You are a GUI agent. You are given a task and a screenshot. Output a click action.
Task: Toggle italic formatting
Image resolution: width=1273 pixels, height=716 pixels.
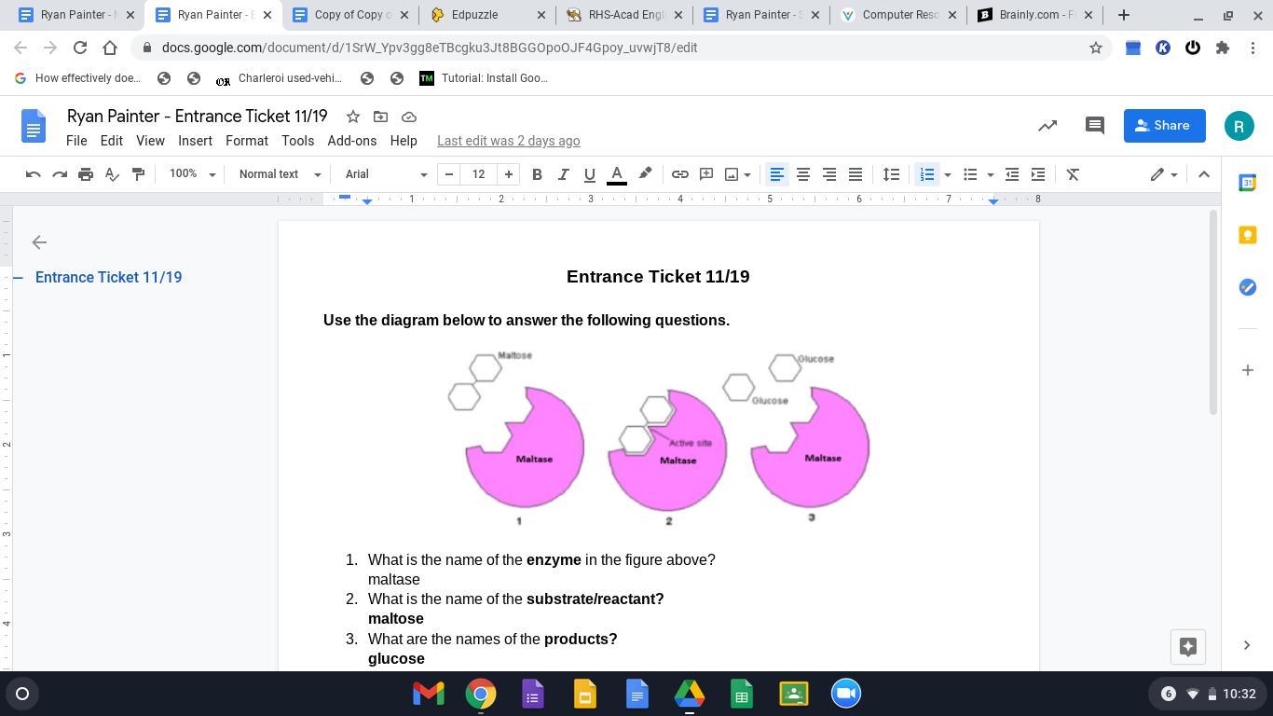tap(563, 174)
